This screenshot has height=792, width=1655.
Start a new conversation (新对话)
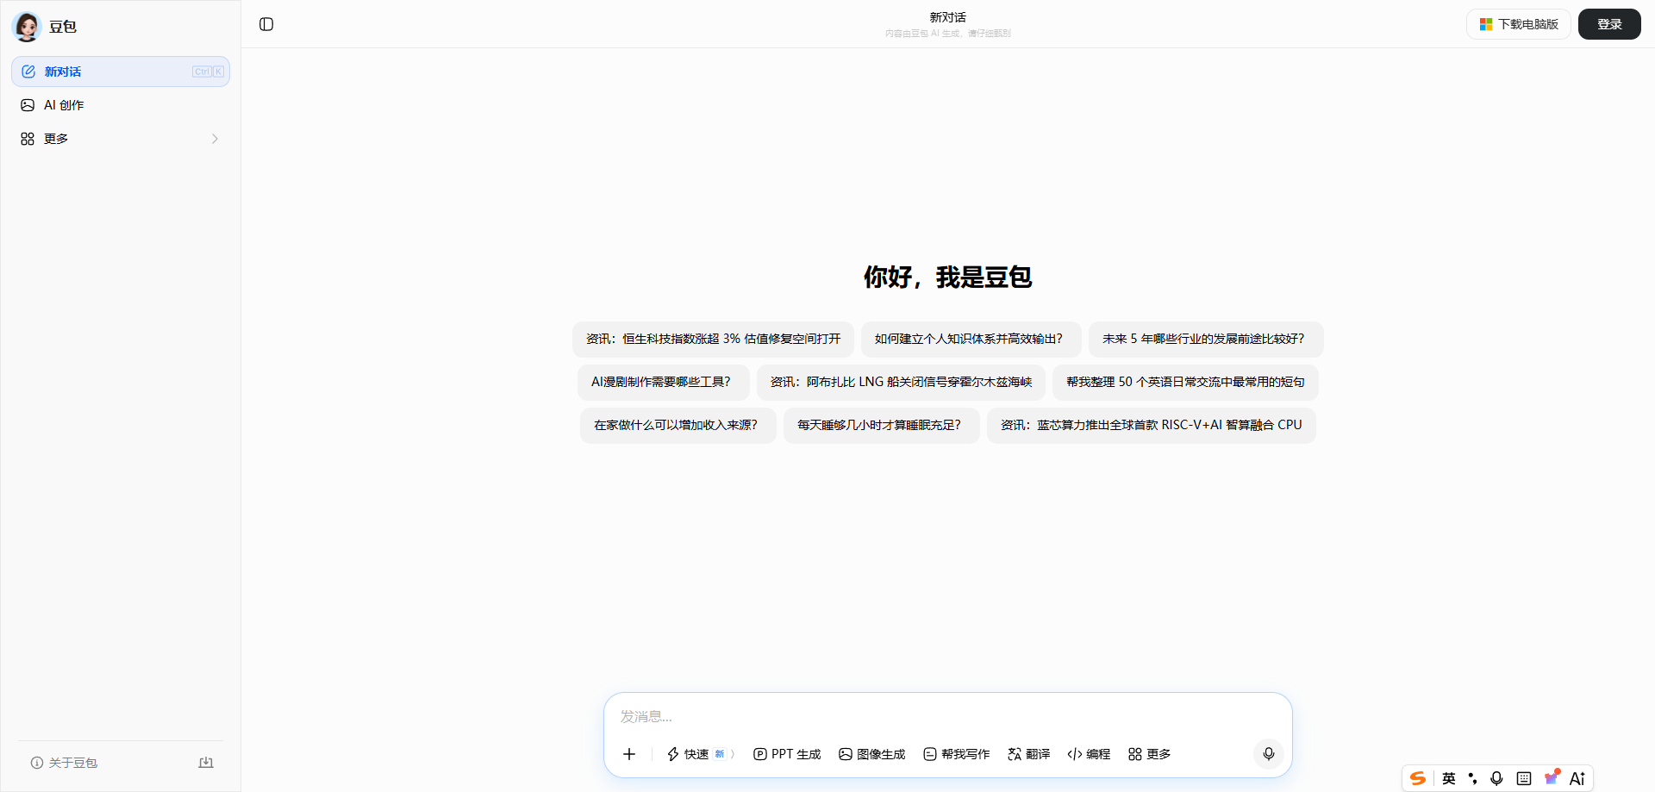[121, 72]
